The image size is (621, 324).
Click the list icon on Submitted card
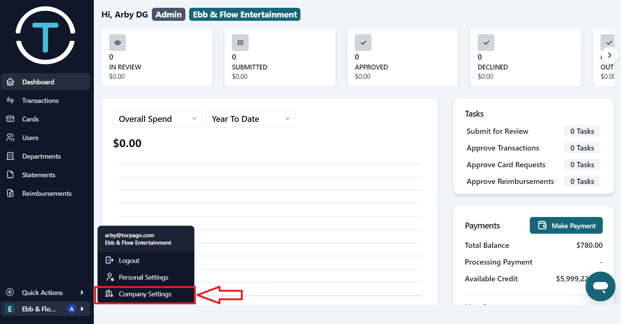click(240, 43)
